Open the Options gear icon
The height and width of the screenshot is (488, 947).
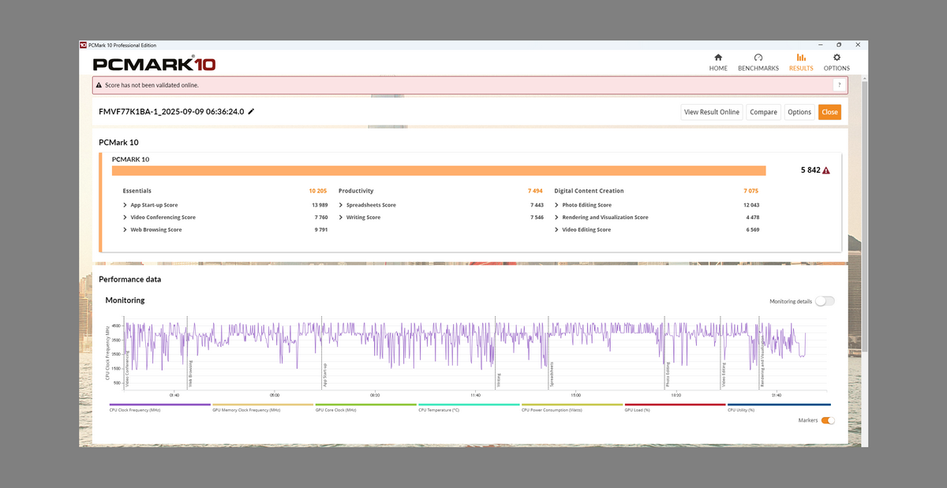click(x=837, y=58)
